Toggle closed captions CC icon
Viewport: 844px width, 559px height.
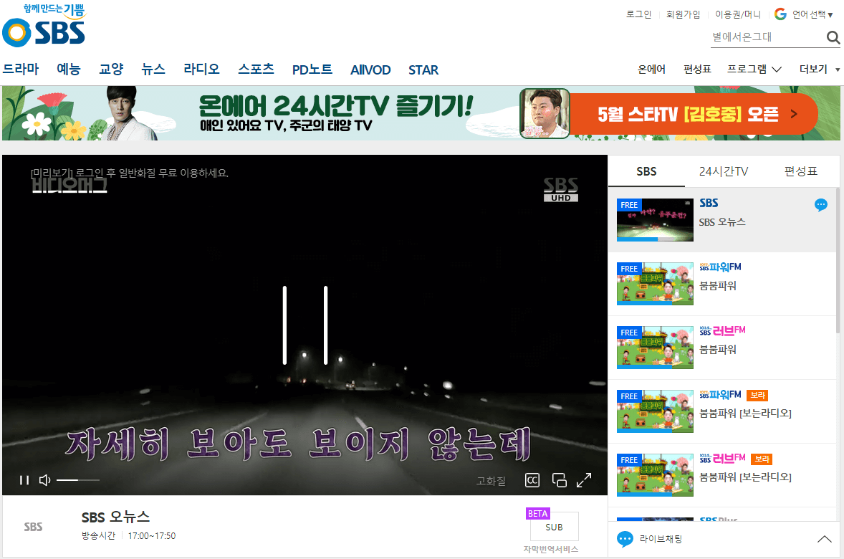point(532,480)
